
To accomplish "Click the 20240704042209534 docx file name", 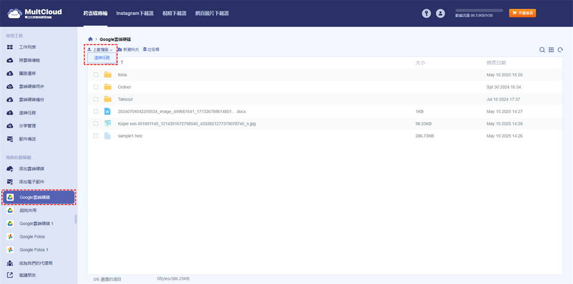I will click(x=182, y=112).
